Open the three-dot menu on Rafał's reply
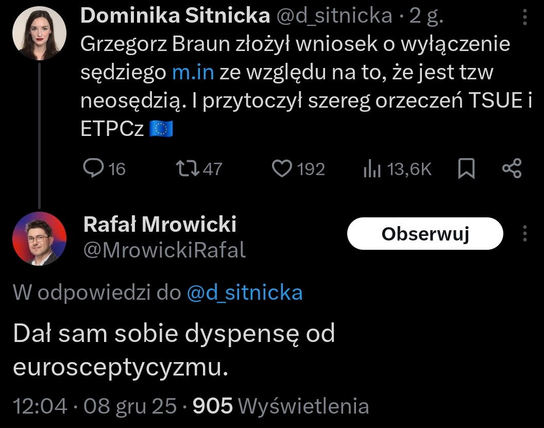The image size is (544, 428). click(525, 234)
